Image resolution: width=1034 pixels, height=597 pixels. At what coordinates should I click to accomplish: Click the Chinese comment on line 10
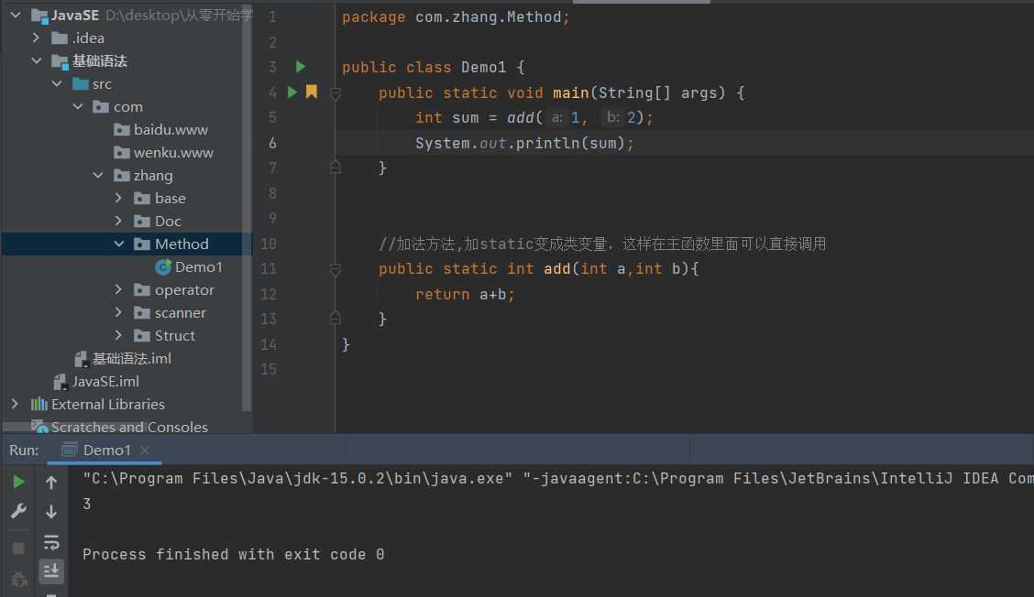602,244
